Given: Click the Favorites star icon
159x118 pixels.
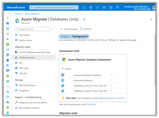Looking at the screenshot, I should pyautogui.click(x=8, y=39).
